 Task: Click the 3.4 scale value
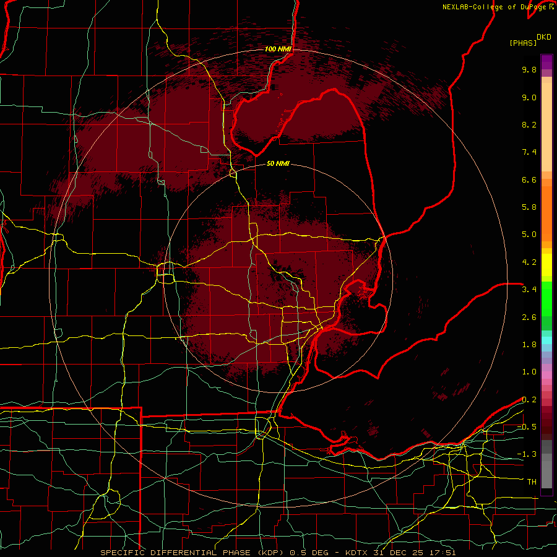tap(529, 290)
